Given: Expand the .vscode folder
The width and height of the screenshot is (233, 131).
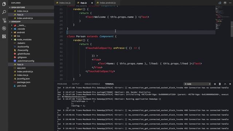Looking at the screenshot, I should point(31,29).
